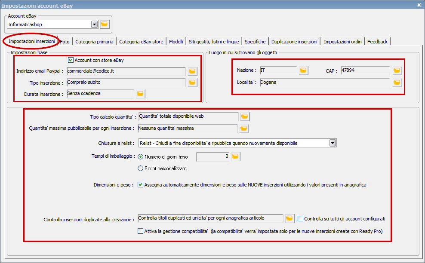Open Chiusura e relist dropdown
This screenshot has width=425, height=263.
pyautogui.click(x=333, y=143)
